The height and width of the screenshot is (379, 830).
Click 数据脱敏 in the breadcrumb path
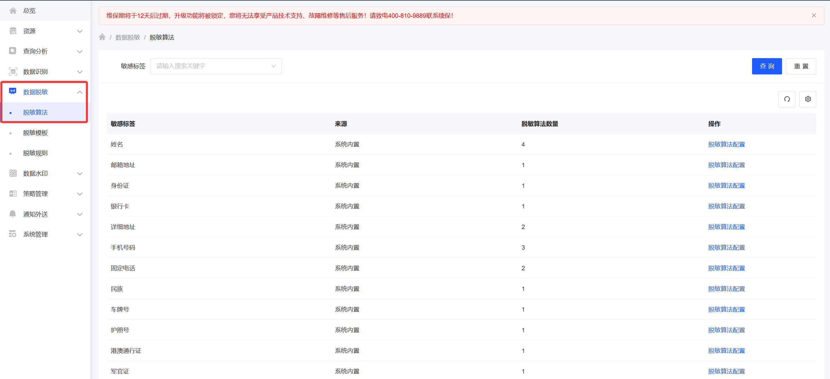click(128, 37)
